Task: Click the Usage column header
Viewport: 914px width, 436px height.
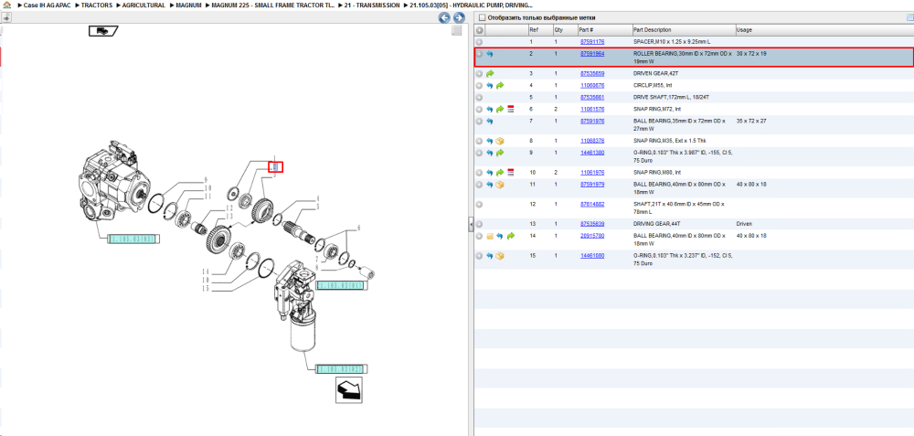Action: pyautogui.click(x=824, y=30)
